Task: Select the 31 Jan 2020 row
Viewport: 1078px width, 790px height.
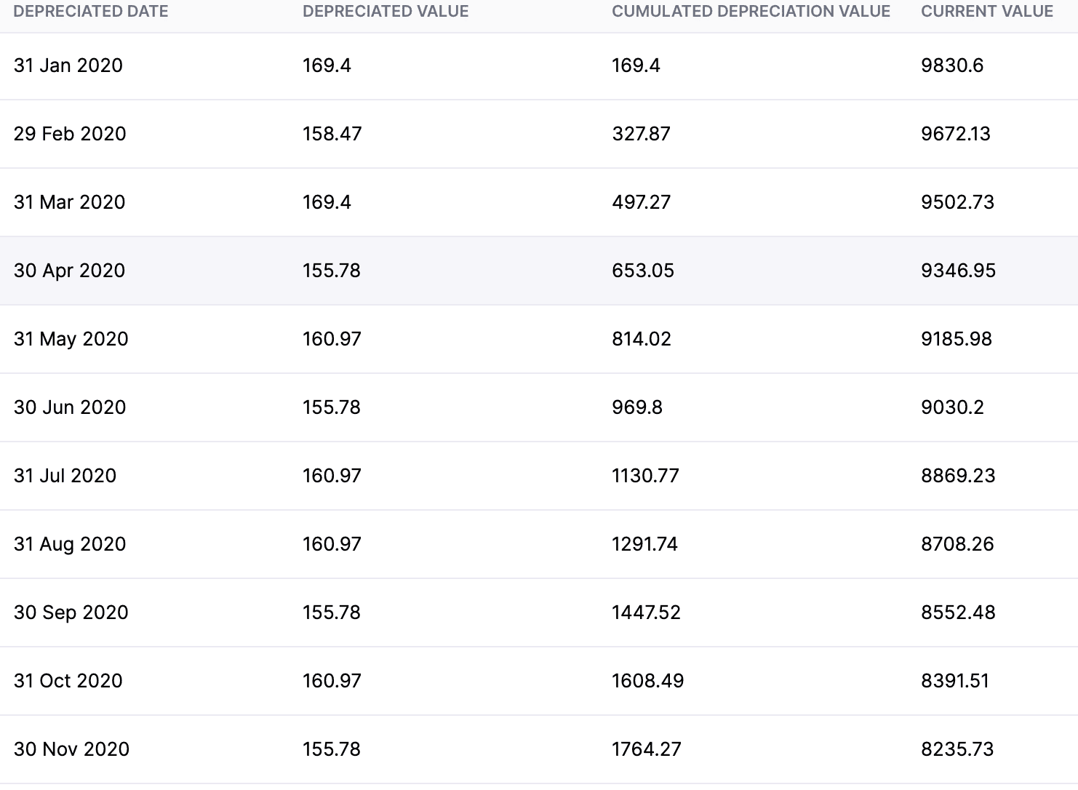Action: tap(68, 65)
